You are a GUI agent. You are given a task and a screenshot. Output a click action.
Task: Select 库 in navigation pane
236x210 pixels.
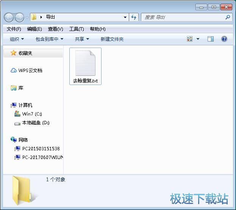point(21,88)
